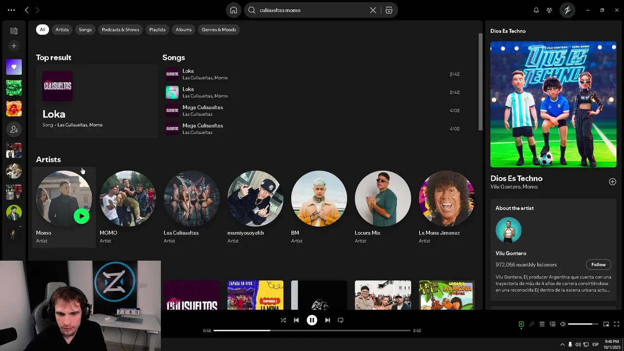Screen dimensions: 624x351
Task: Select the Artists filter chip
Action: [62, 30]
